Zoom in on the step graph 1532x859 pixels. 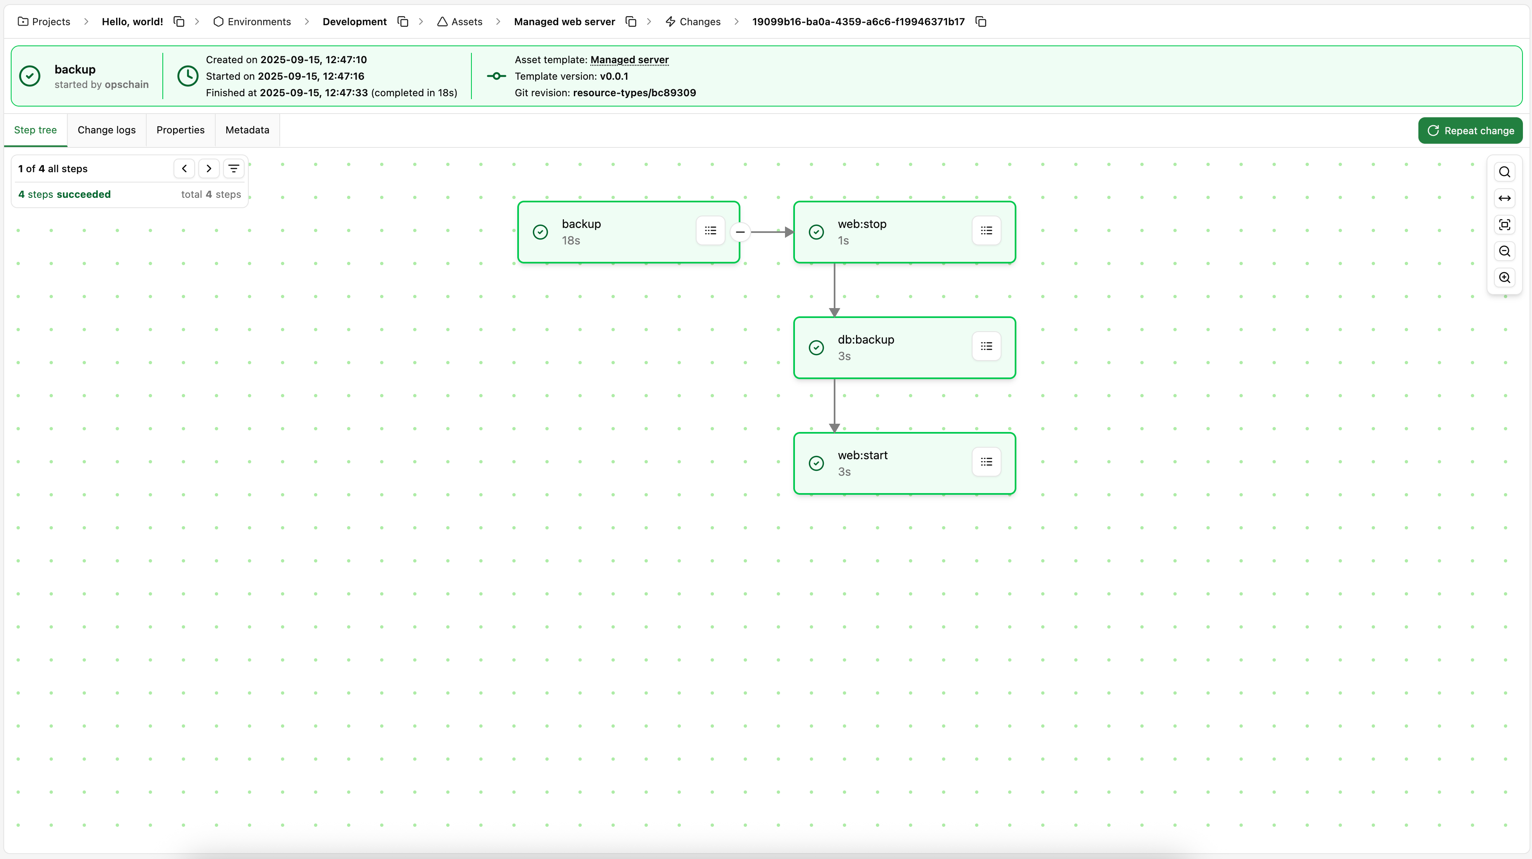point(1505,277)
